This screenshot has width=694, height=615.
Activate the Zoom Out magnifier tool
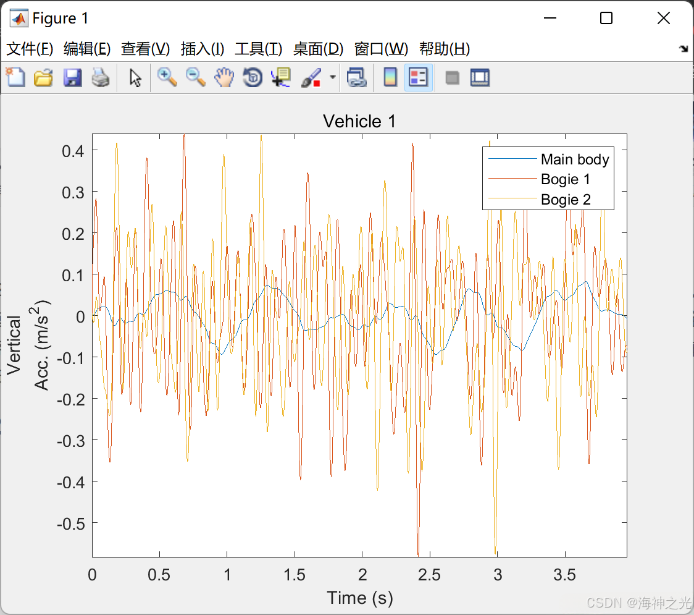(x=195, y=77)
